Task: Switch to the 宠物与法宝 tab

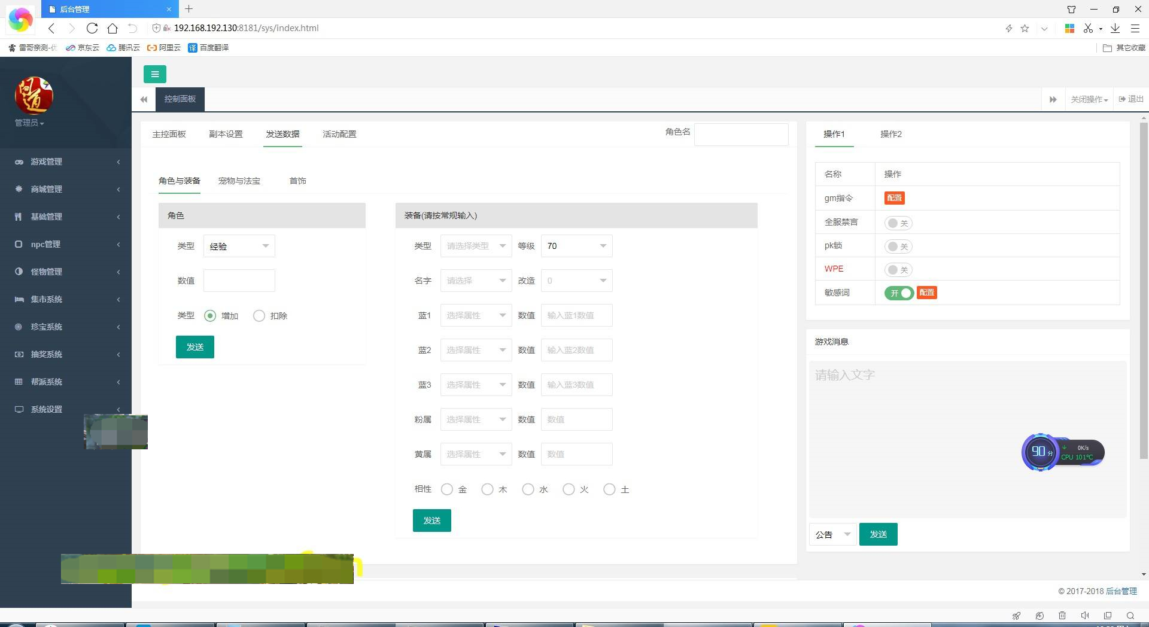Action: point(240,181)
